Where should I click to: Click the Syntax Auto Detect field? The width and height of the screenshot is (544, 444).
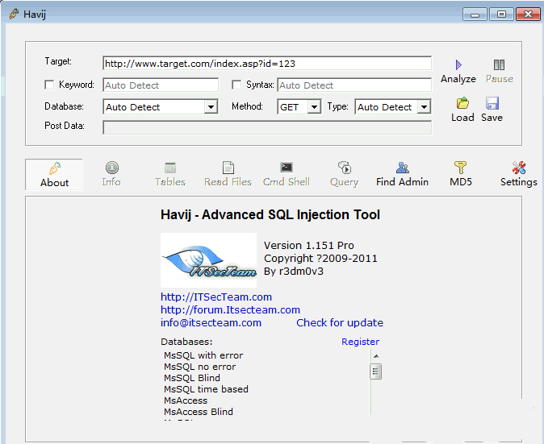[x=354, y=85]
